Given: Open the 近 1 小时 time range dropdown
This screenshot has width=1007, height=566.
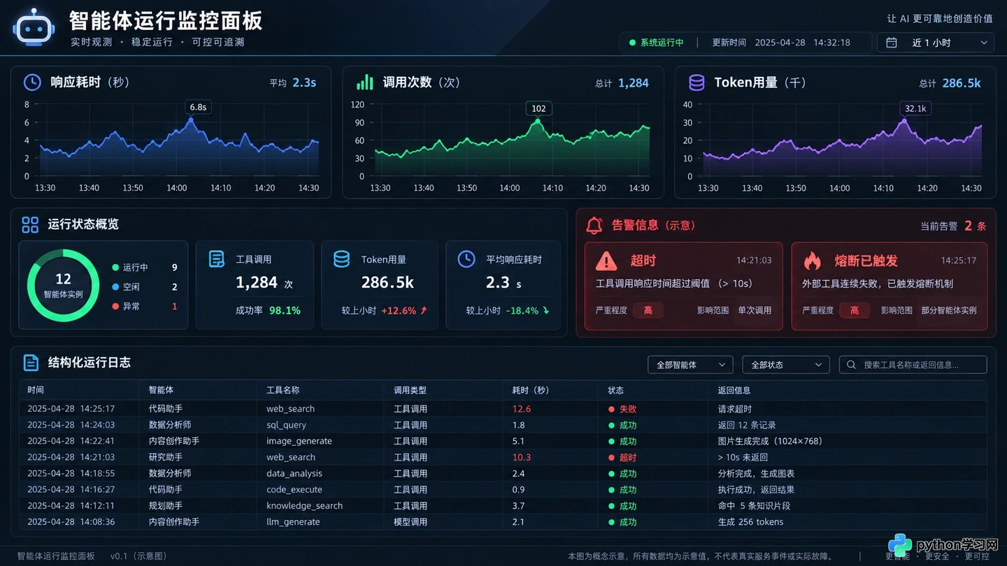Looking at the screenshot, I should click(936, 43).
